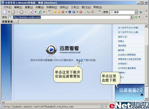The height and width of the screenshot is (109, 149).
Task: Click the 迅雷看看2.0 download banner
Action: pos(130,92)
